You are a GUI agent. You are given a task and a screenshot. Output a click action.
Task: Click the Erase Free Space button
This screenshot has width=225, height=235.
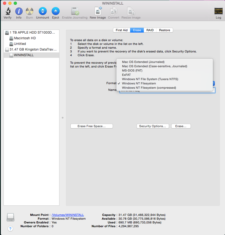pyautogui.click(x=91, y=126)
